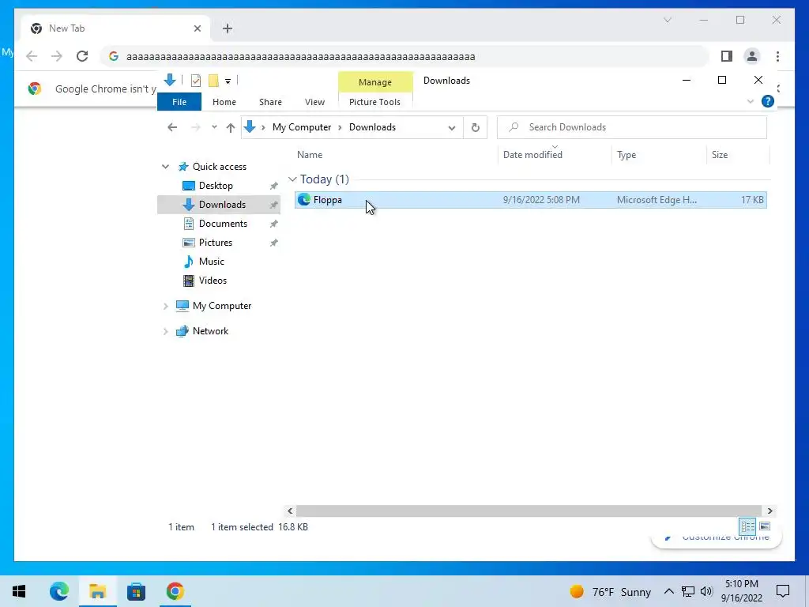Show hidden system tray icons
Screen dimensions: 809x607
pos(668,591)
